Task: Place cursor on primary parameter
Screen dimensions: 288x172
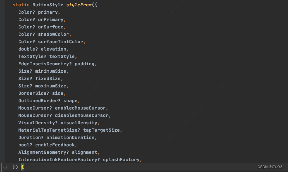Action: (x=48, y=12)
